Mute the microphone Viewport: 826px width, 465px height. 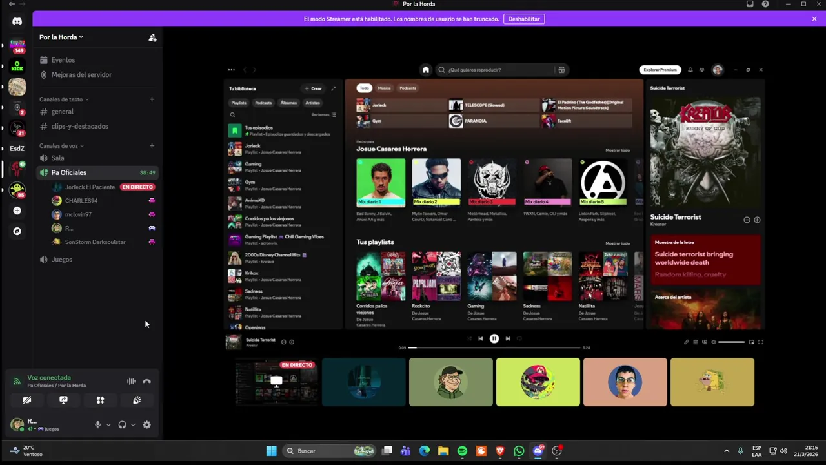click(98, 425)
